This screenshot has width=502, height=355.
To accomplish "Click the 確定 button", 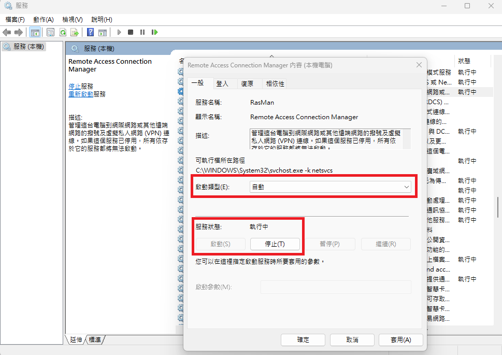I will tap(303, 339).
